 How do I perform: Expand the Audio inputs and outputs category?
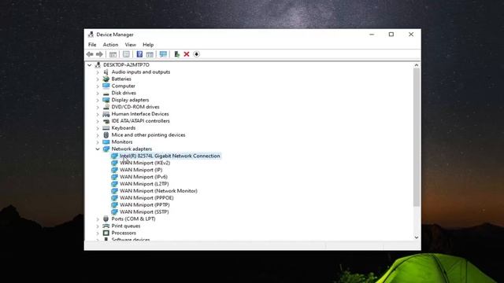coord(98,72)
